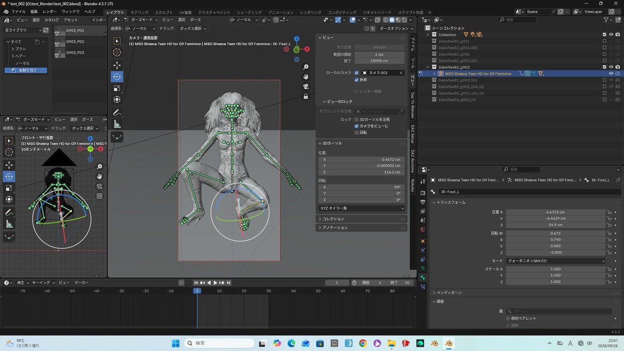
Task: Click the orthographic grid icon in front viewport
Action: [99, 196]
